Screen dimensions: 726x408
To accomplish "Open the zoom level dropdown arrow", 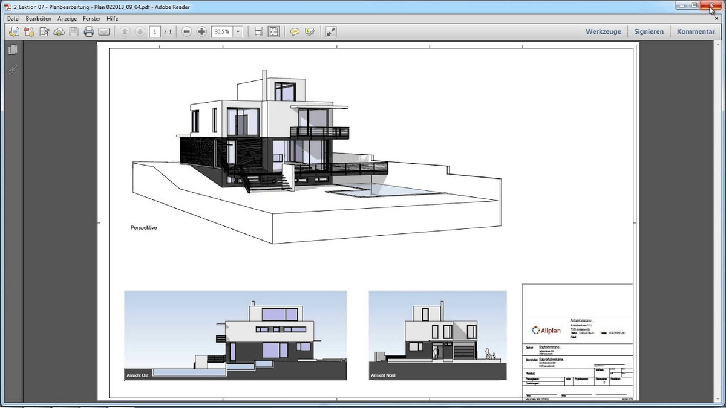I will (238, 31).
